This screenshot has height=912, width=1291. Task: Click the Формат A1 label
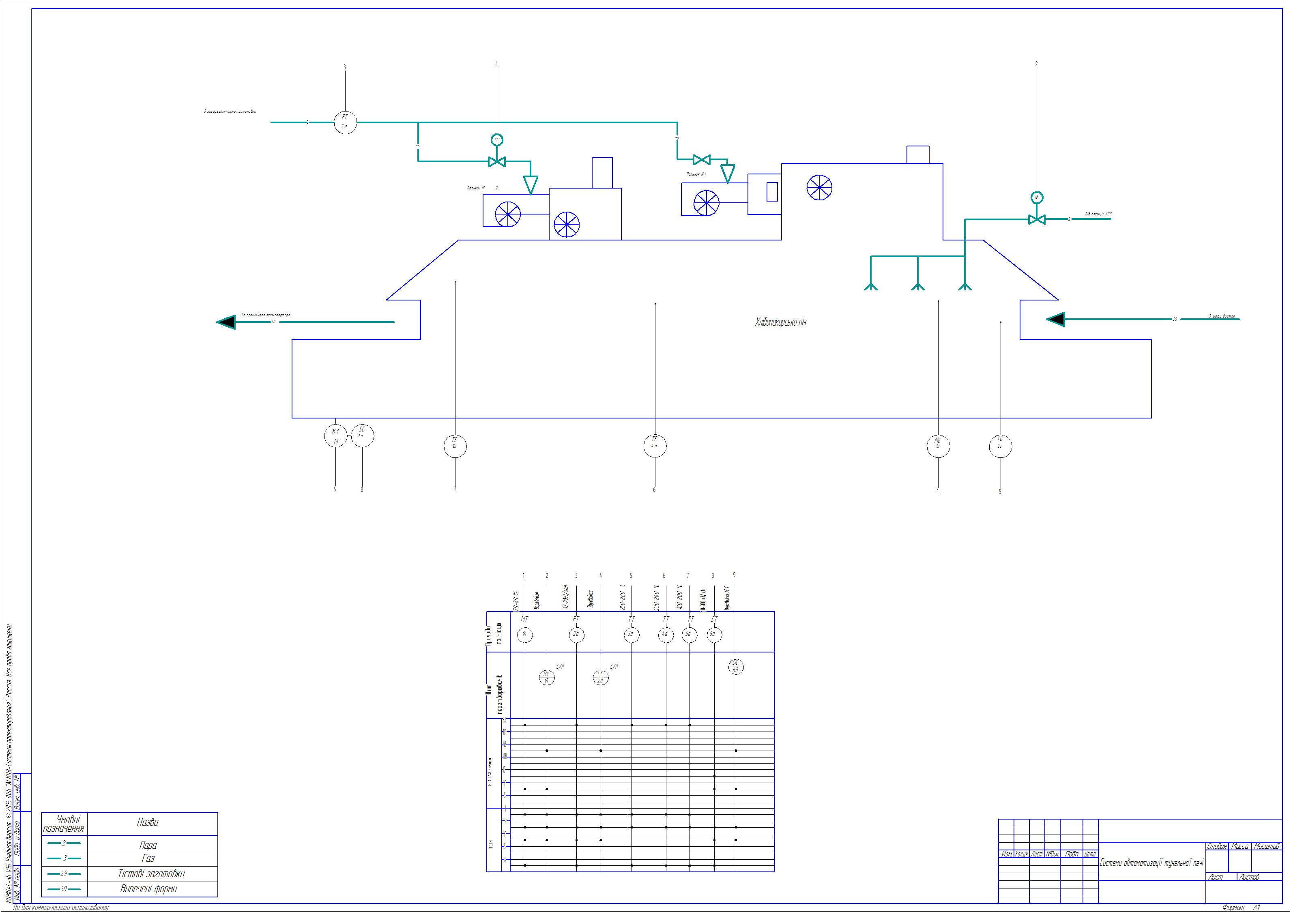point(1242,908)
